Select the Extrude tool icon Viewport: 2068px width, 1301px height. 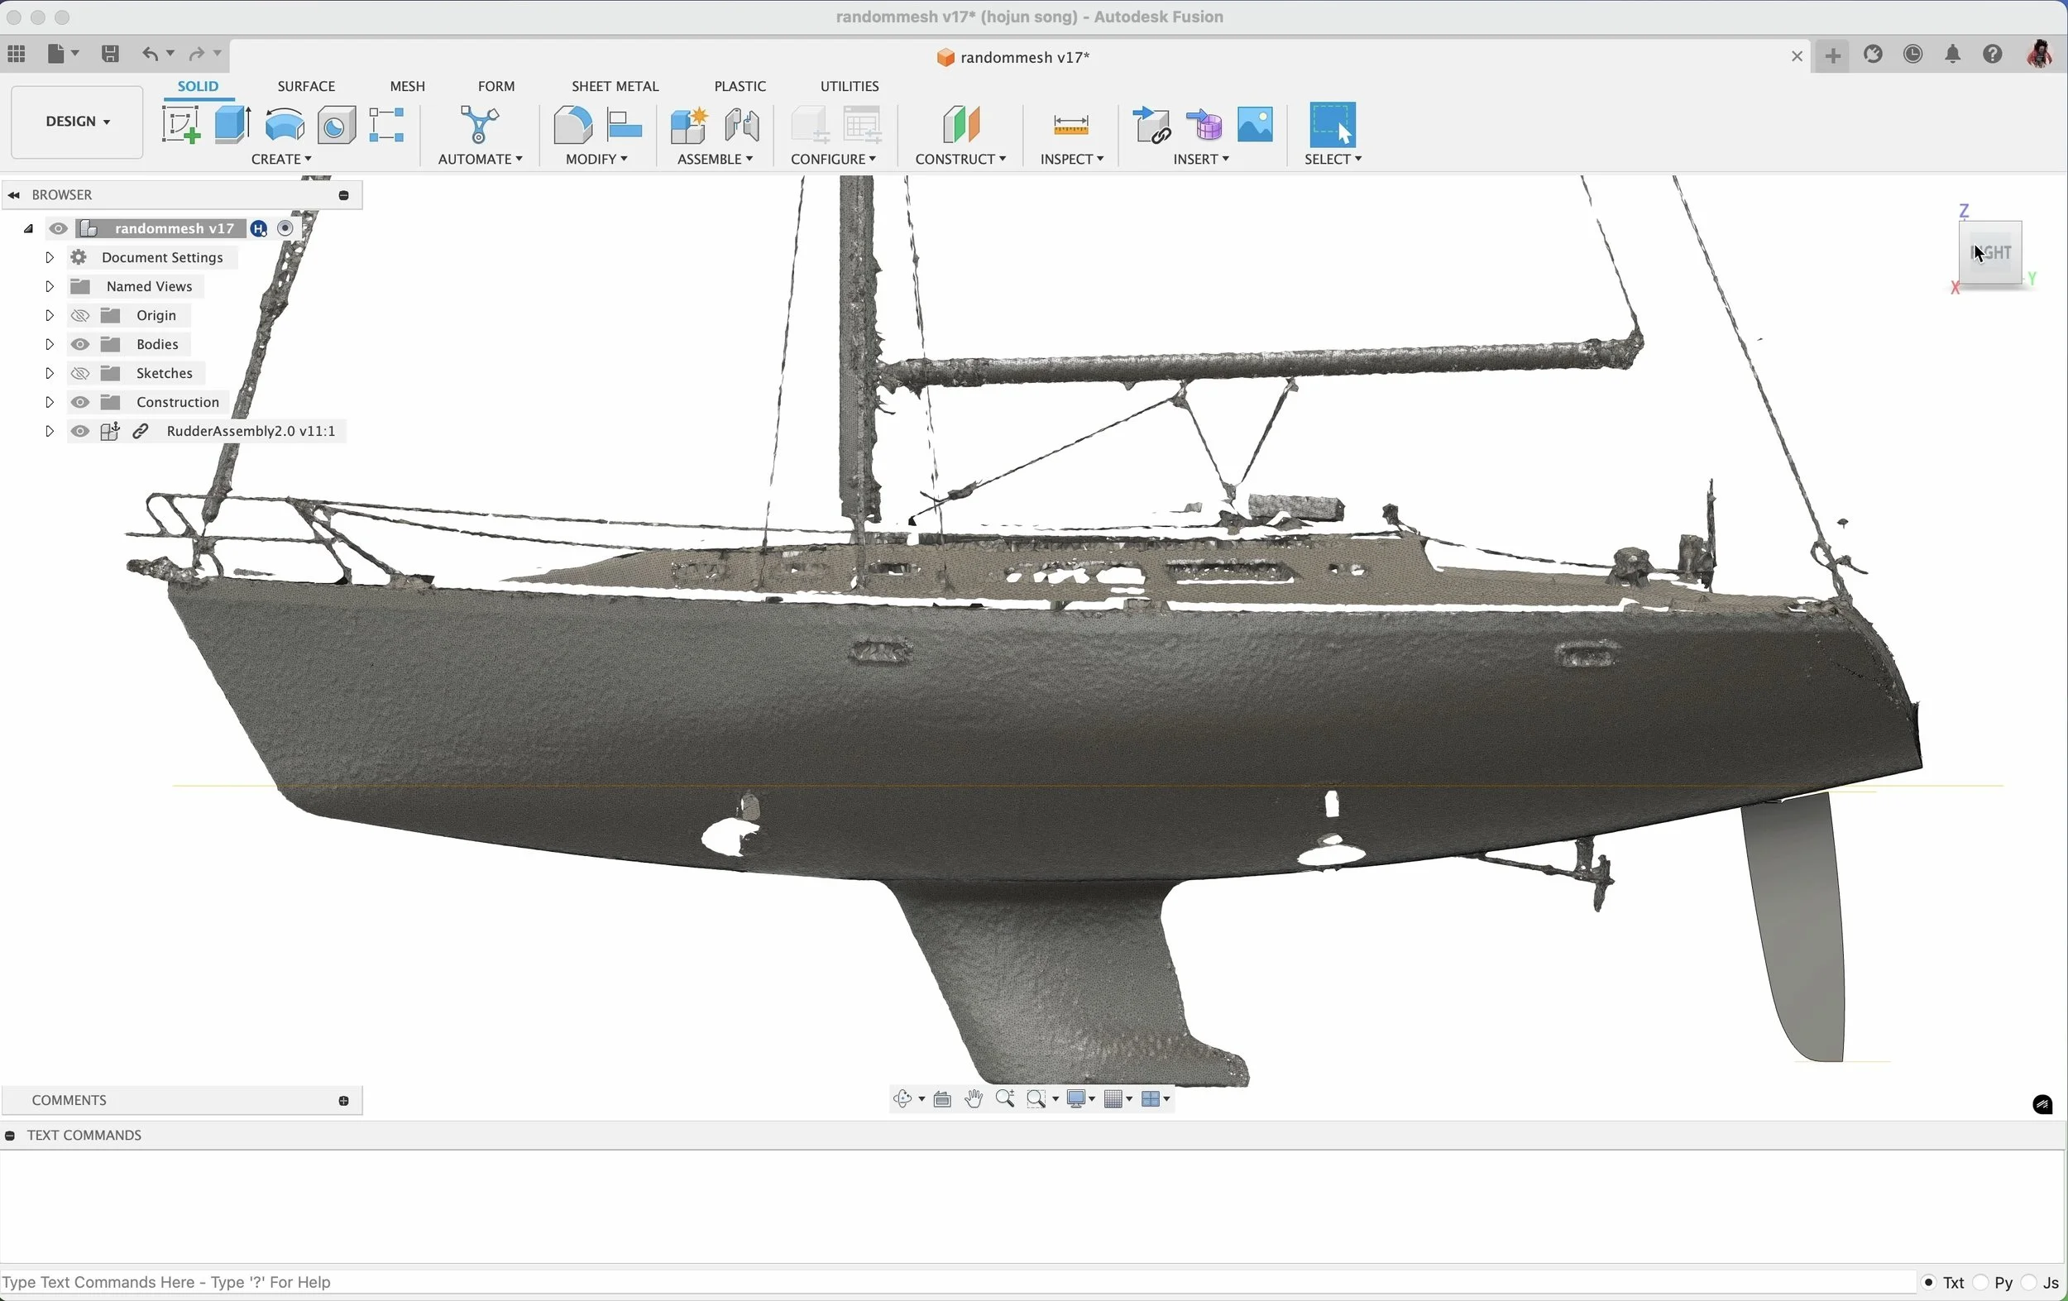pyautogui.click(x=232, y=126)
